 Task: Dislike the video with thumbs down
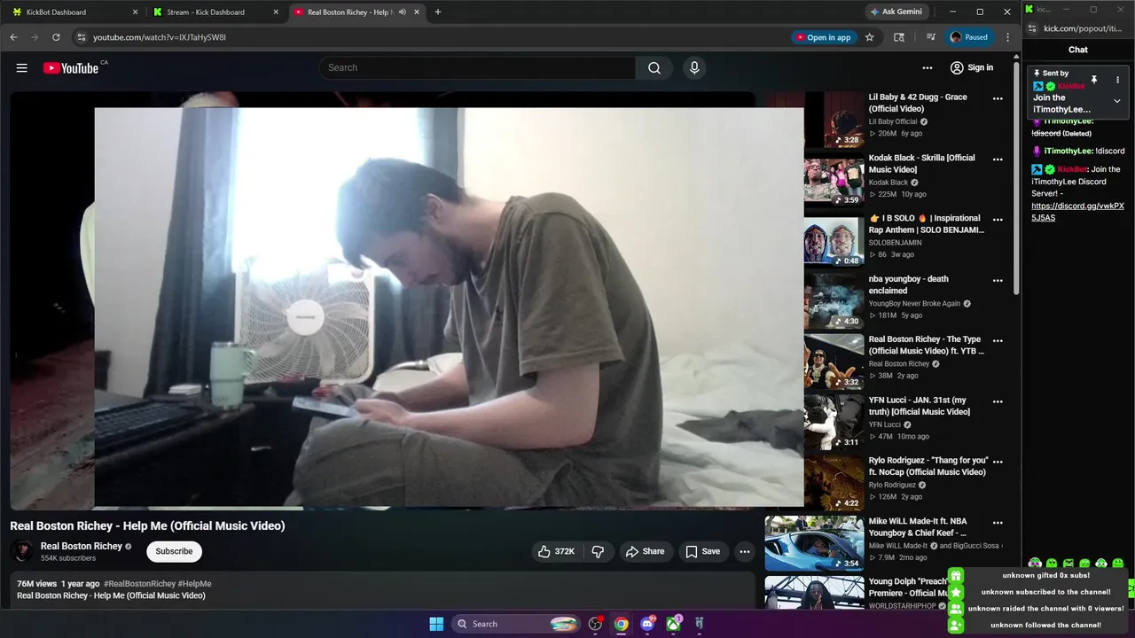coord(598,551)
